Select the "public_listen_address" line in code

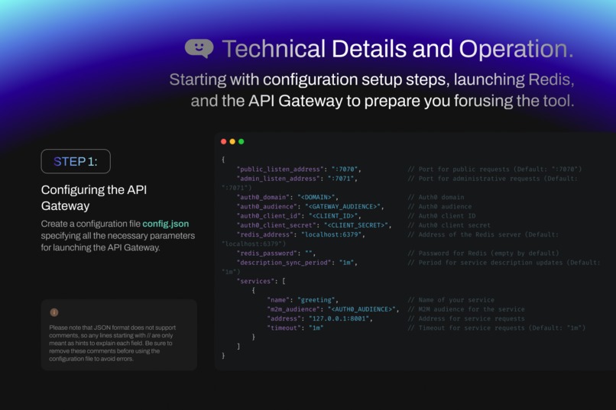tap(299, 169)
